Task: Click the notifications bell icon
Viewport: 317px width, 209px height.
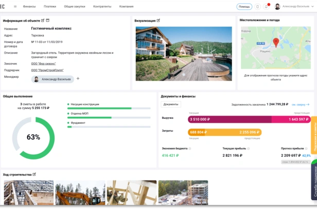Action: coord(266,7)
